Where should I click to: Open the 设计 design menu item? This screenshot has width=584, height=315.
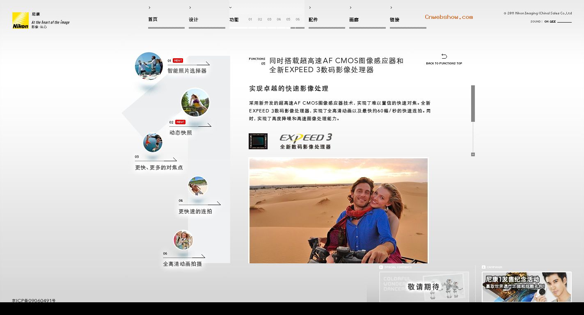point(193,20)
